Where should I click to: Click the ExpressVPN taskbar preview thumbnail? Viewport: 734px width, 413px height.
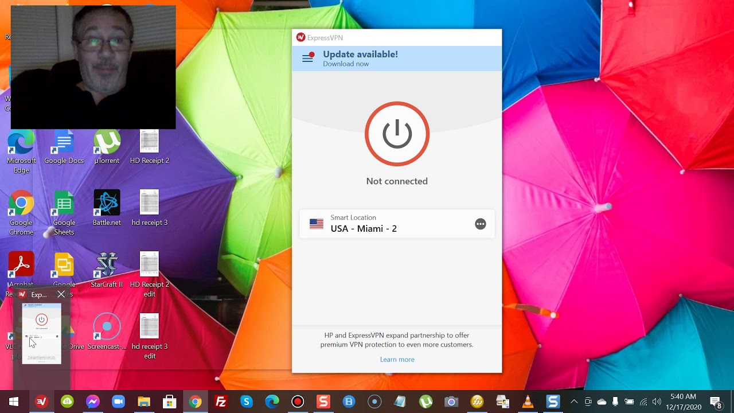tap(41, 333)
